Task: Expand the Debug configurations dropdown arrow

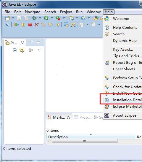Action: pos(40,18)
